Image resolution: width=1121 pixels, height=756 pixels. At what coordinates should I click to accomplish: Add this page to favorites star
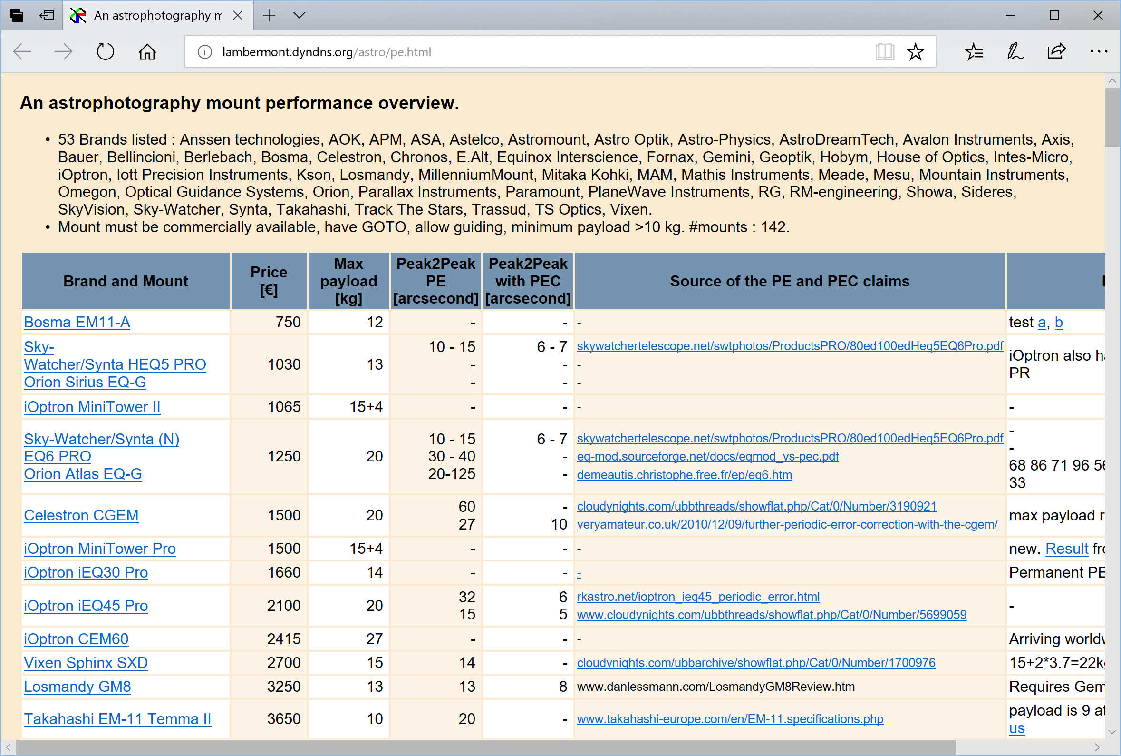pyautogui.click(x=915, y=51)
